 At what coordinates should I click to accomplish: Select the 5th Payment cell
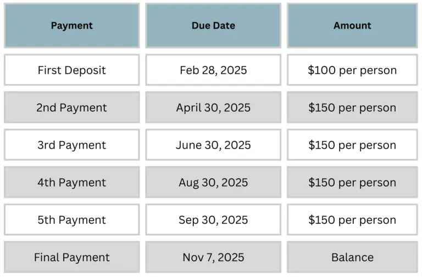point(72,219)
